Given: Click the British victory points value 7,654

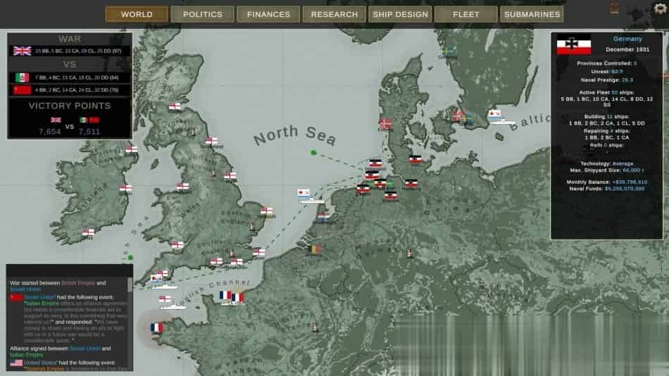Looking at the screenshot, I should (50, 132).
